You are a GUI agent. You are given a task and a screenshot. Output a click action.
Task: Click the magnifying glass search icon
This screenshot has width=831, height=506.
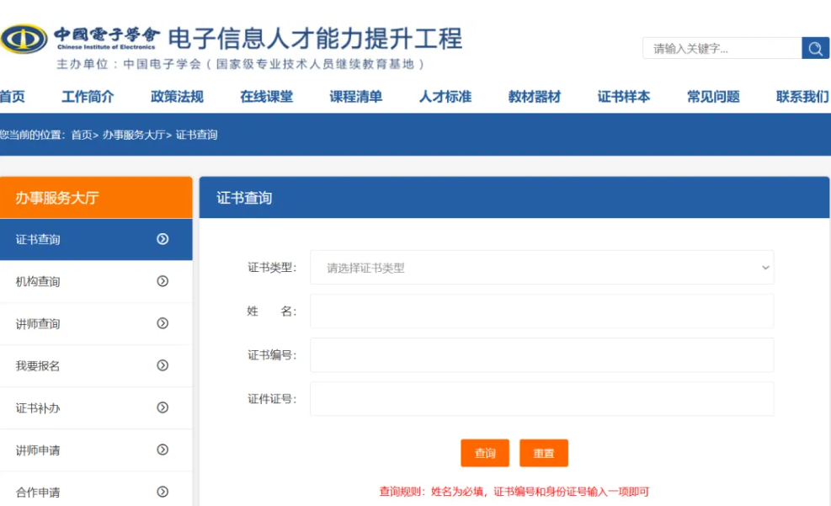[x=815, y=49]
